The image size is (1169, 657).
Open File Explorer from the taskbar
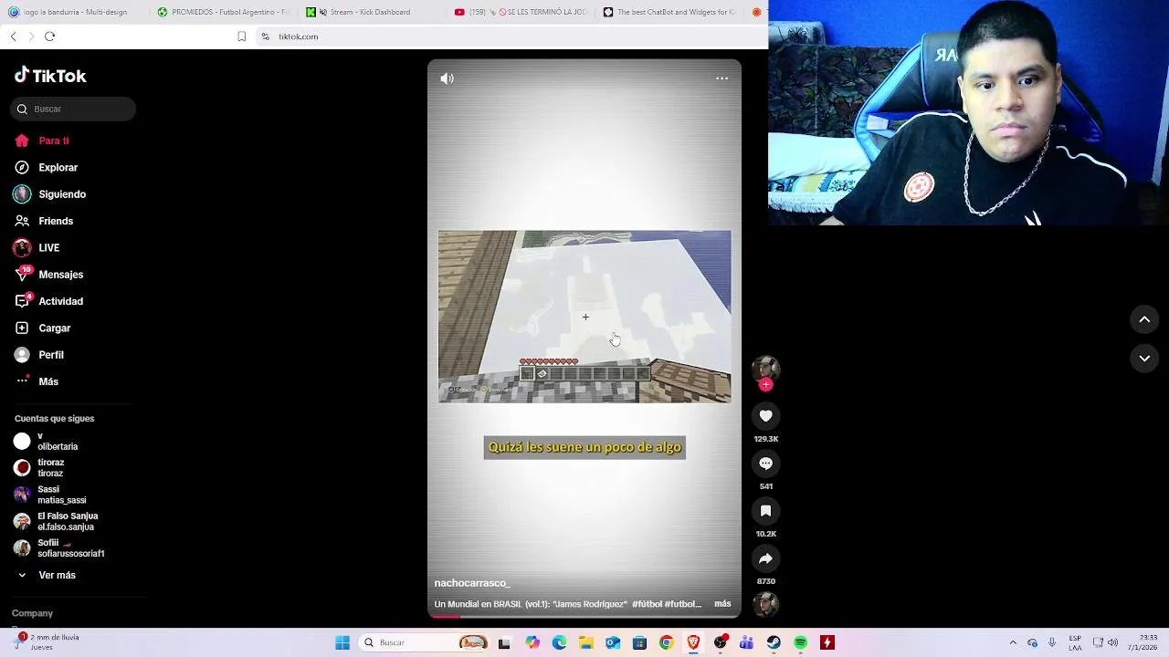point(585,642)
